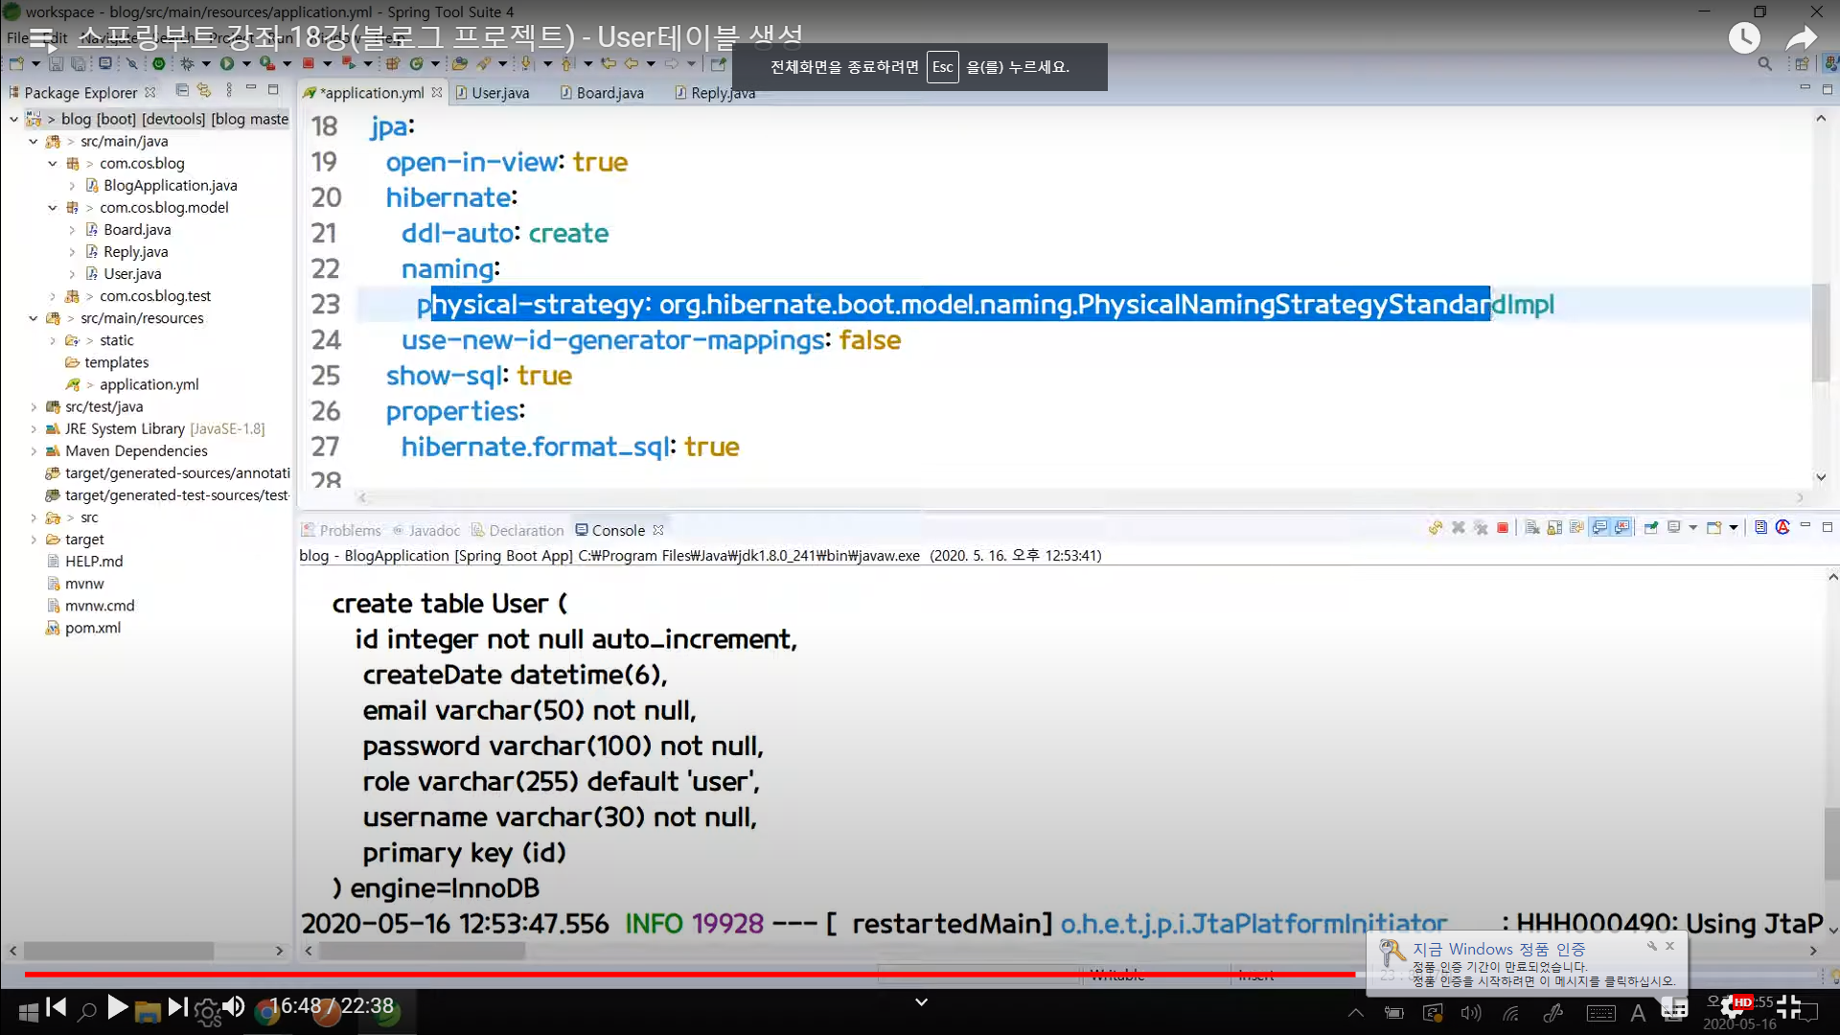Screen dimensions: 1840x1035
Task: Collapse the src/main/java folder
Action: [x=33, y=141]
